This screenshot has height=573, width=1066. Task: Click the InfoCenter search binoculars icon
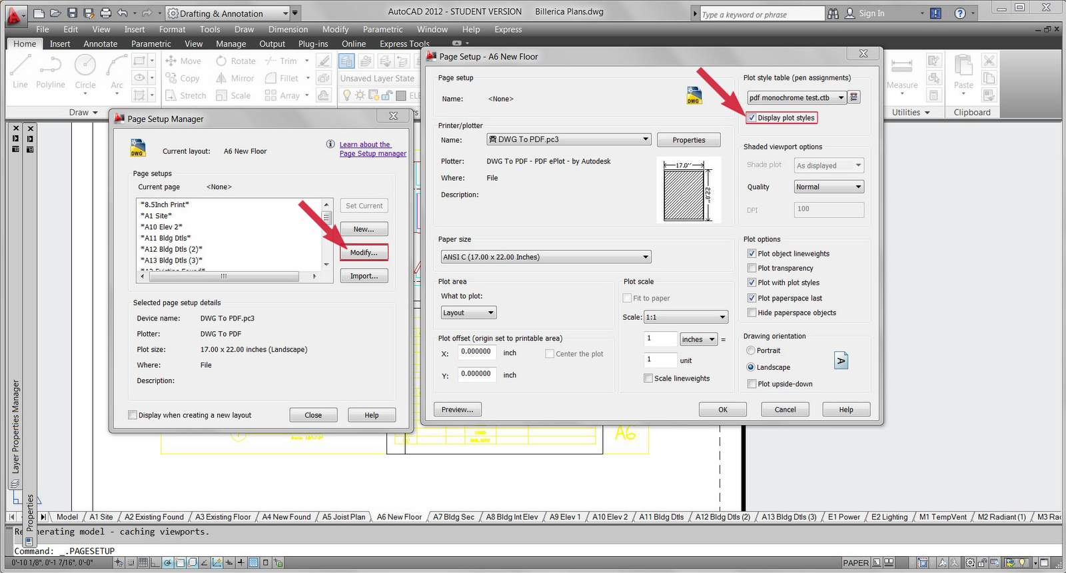(833, 13)
